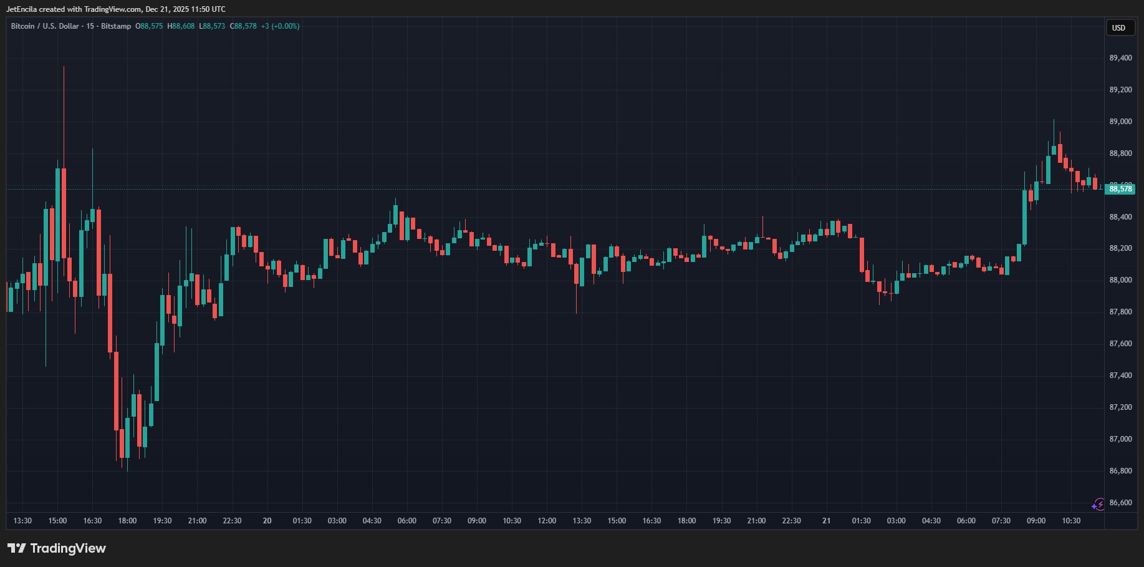Click the Bitstamp exchange label in legend

point(116,26)
